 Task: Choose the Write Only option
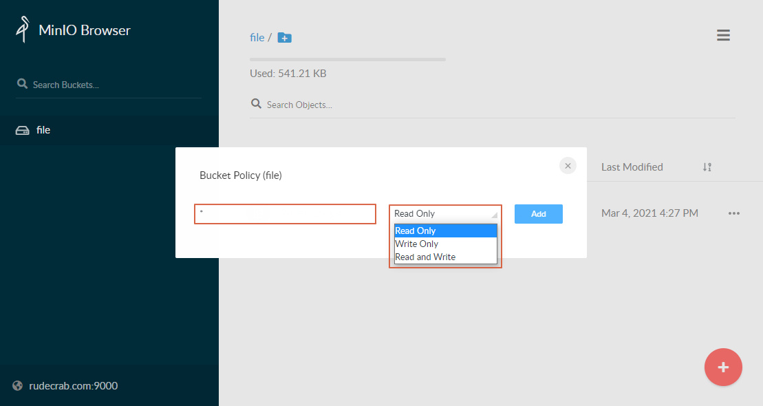(446, 244)
